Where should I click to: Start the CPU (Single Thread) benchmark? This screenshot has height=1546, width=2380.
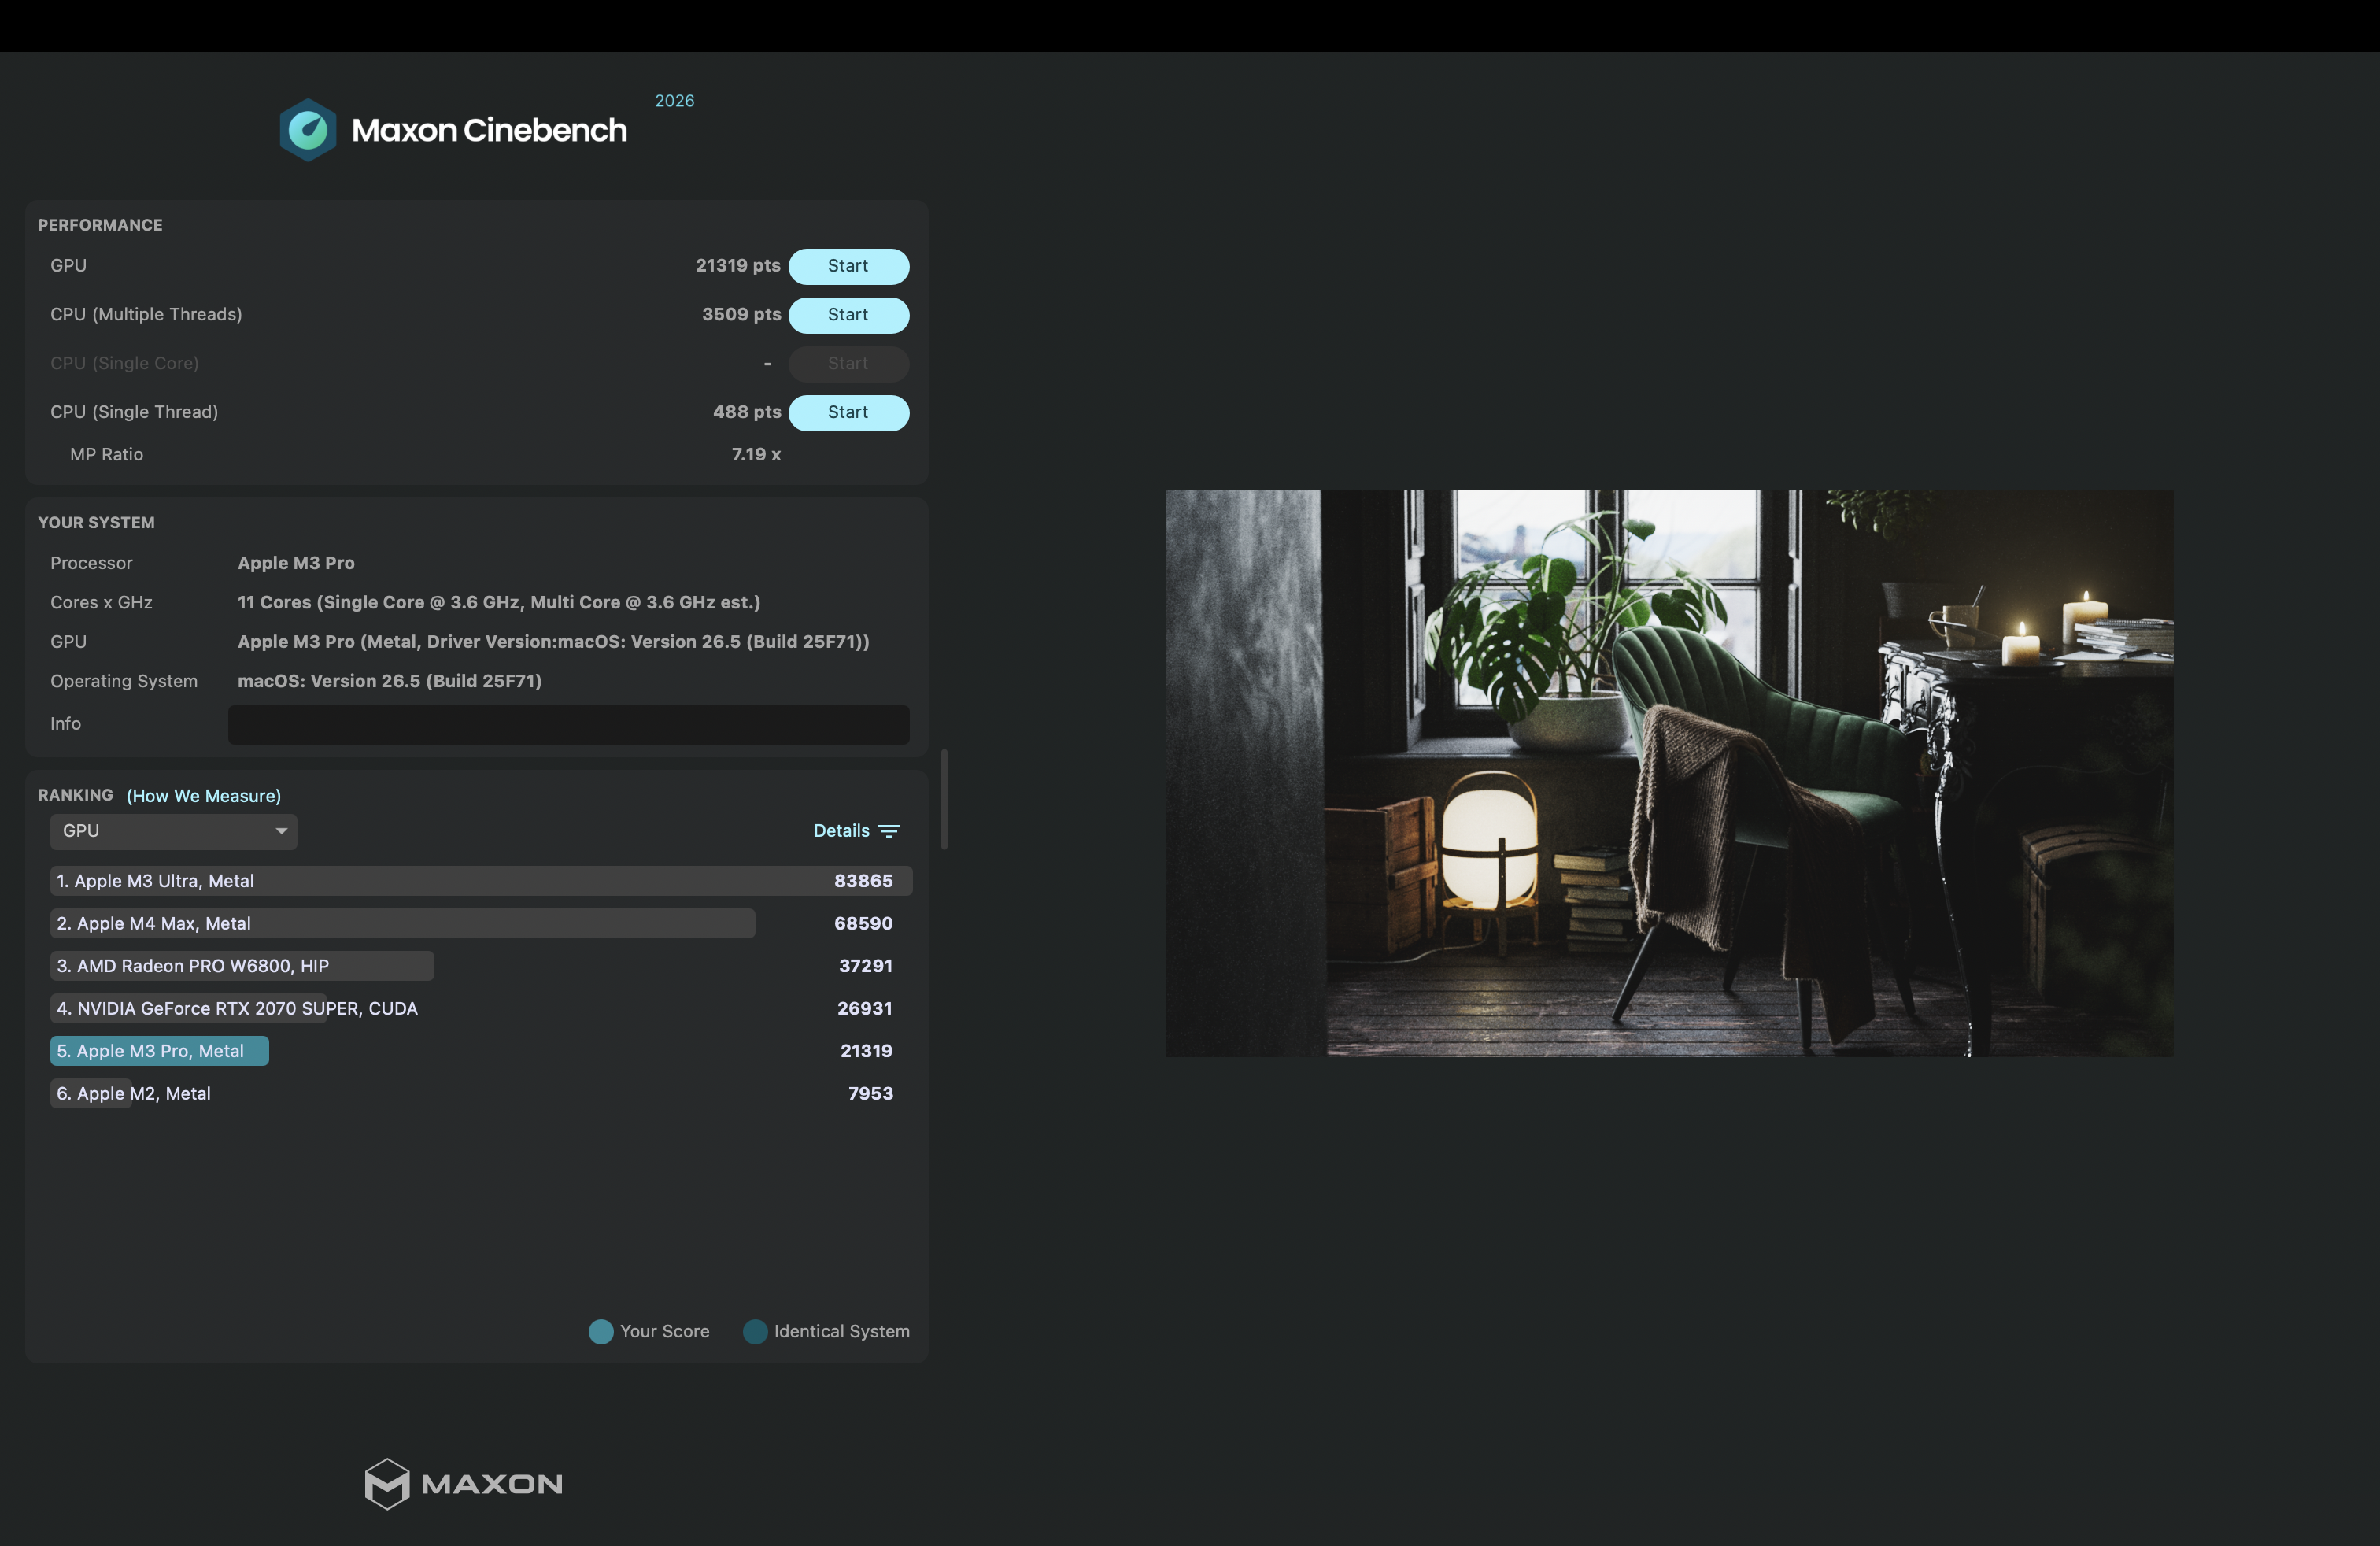click(x=848, y=412)
